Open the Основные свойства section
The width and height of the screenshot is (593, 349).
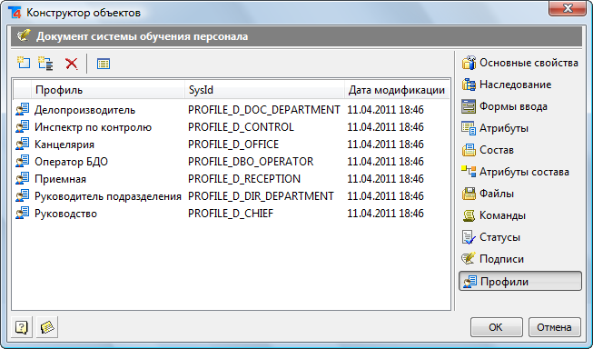(520, 63)
